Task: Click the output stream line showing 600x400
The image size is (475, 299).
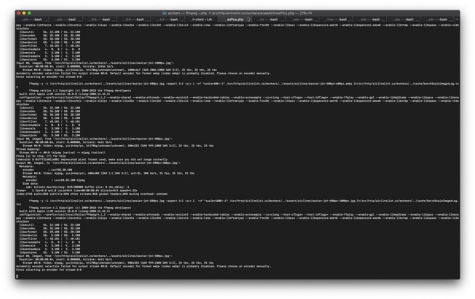Action: point(108,173)
